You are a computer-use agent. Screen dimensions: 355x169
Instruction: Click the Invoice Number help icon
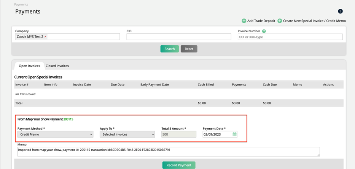[264, 31]
